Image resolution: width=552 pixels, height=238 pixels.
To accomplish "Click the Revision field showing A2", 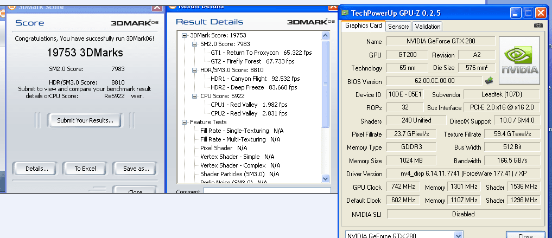I will 477,55.
